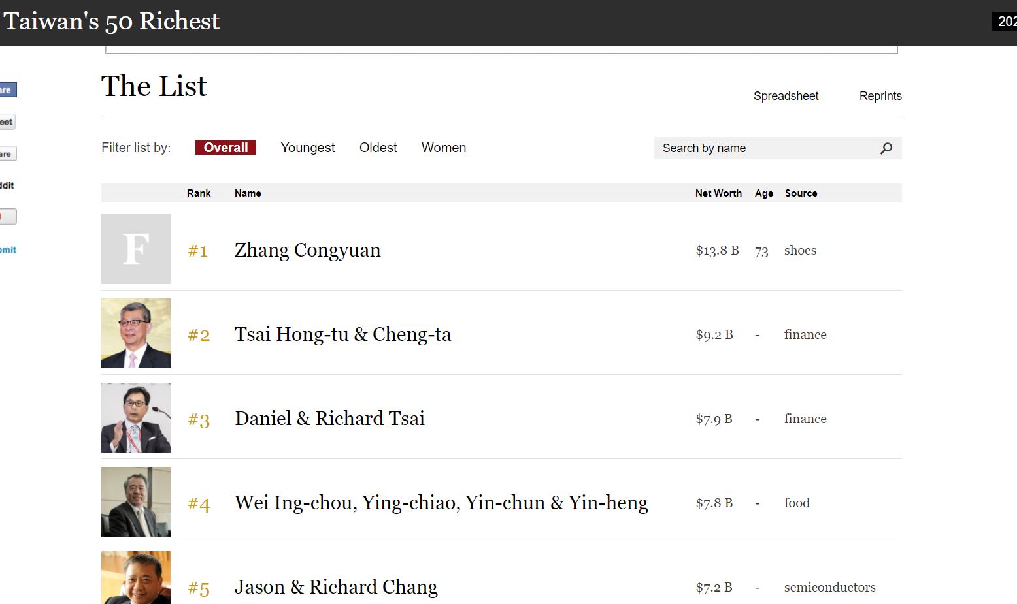Open Jason & Richard Chang profile
1017x604 pixels.
coord(336,587)
